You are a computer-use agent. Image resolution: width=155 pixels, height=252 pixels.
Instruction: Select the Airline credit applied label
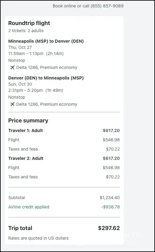29,207
